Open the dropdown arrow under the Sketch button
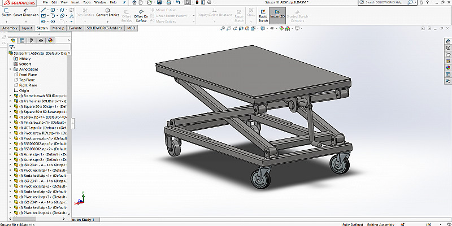Screen dimensions: 452x226 pos(6,21)
